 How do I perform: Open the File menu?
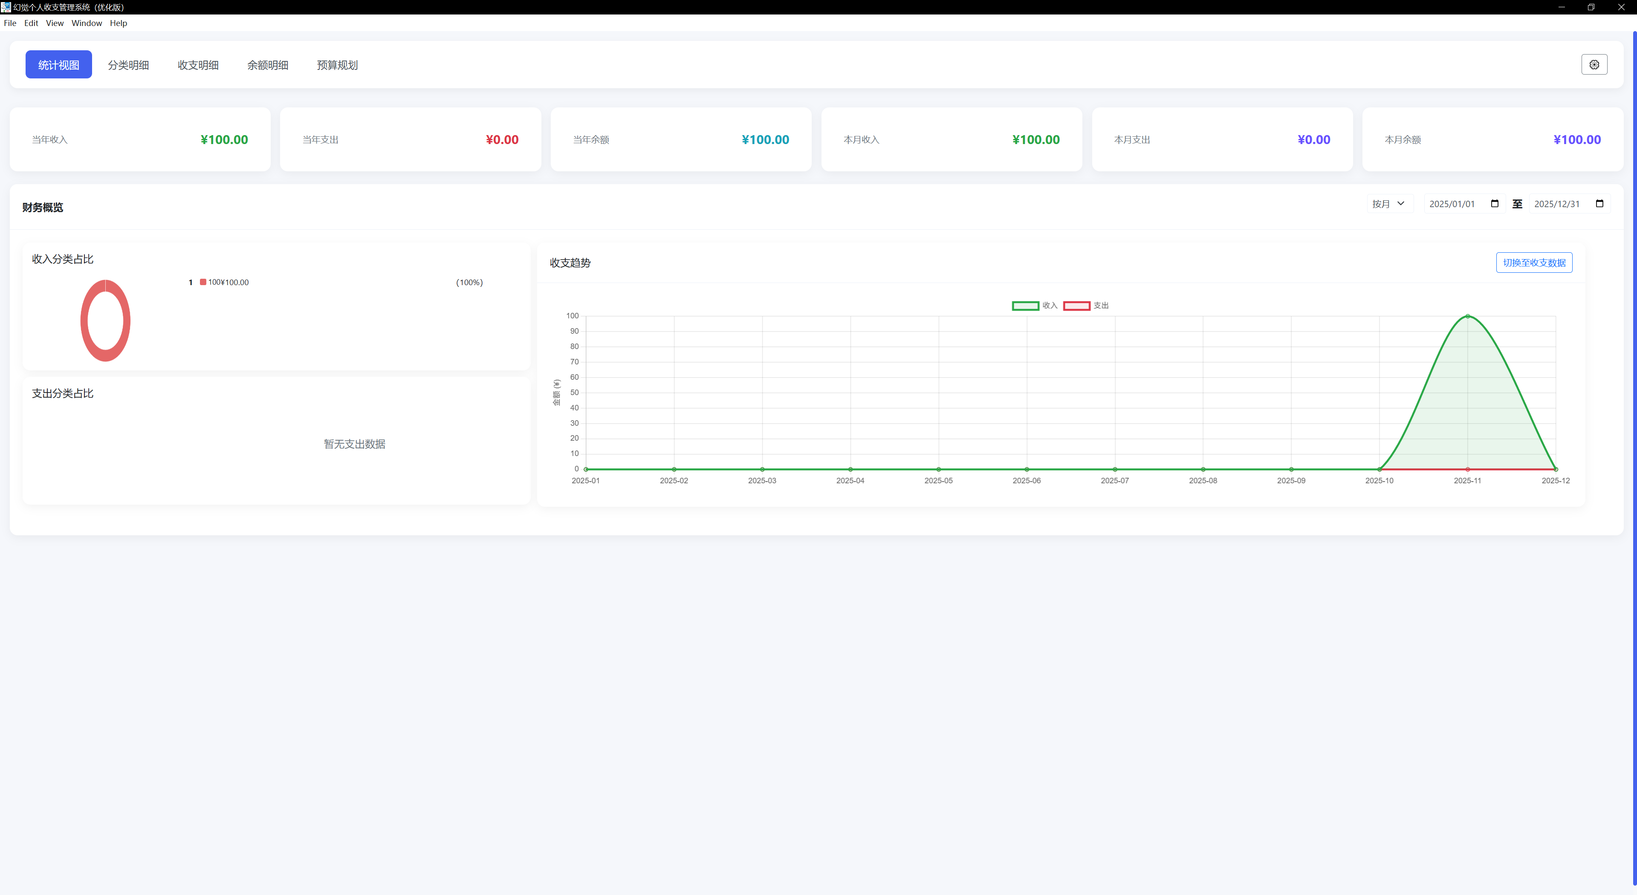(10, 23)
